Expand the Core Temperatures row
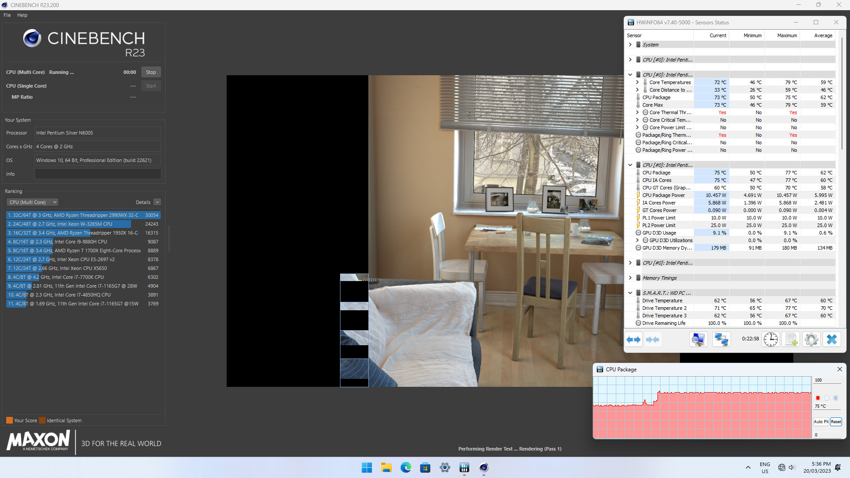The width and height of the screenshot is (850, 478). click(637, 82)
